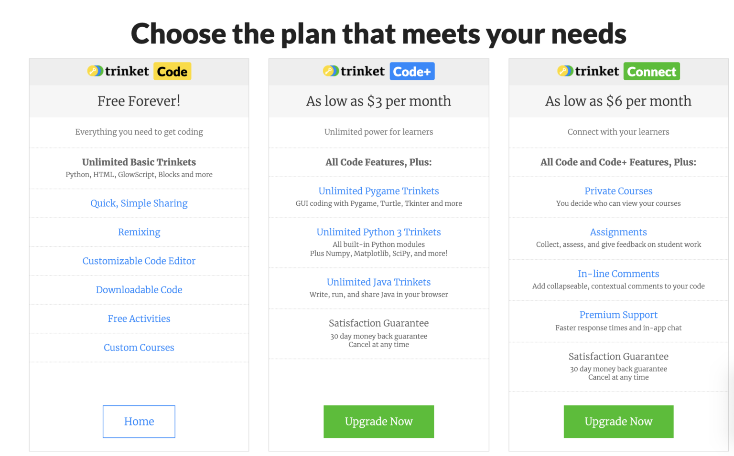Click the trinket logo in Connect column
The height and width of the screenshot is (456, 734).
[x=588, y=71]
